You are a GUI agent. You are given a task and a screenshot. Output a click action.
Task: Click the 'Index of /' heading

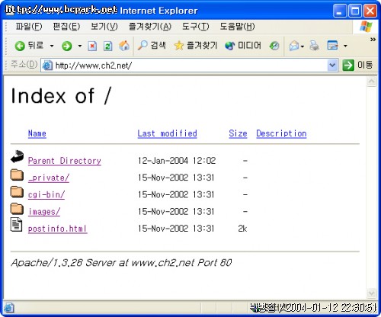(x=61, y=96)
